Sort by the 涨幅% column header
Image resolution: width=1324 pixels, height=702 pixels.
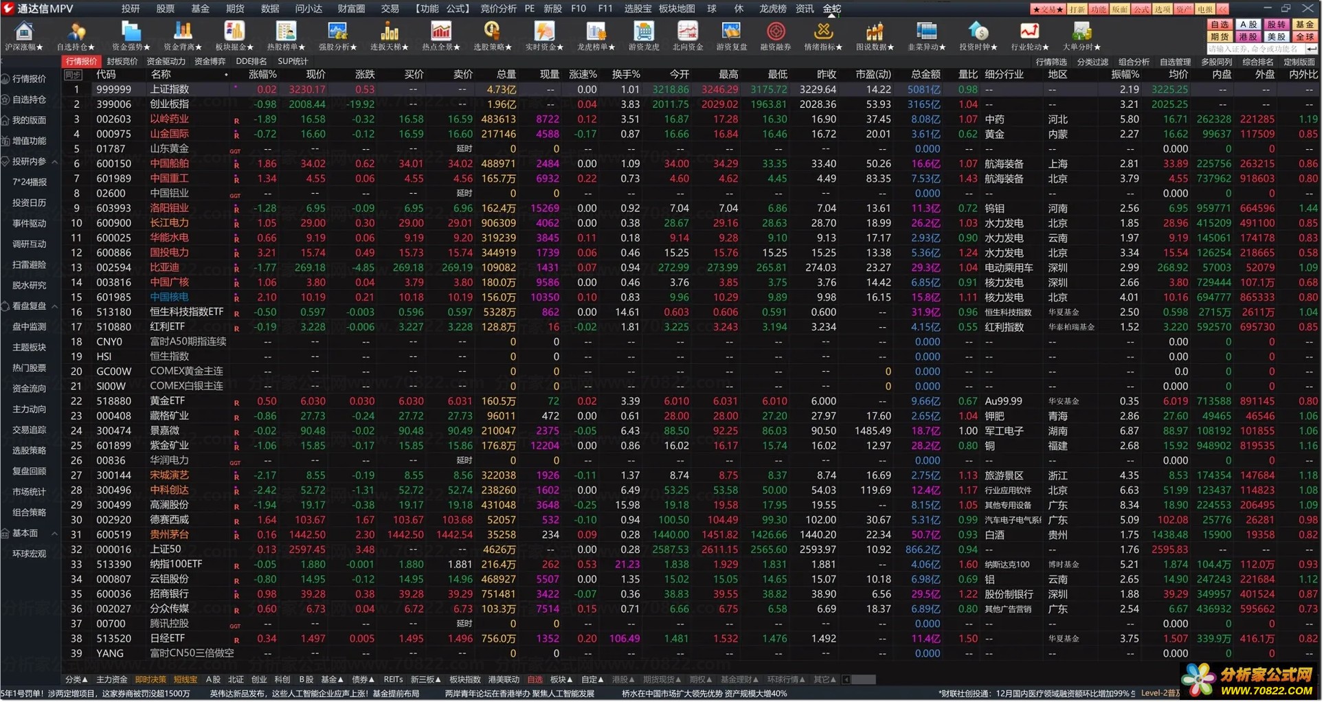262,74
